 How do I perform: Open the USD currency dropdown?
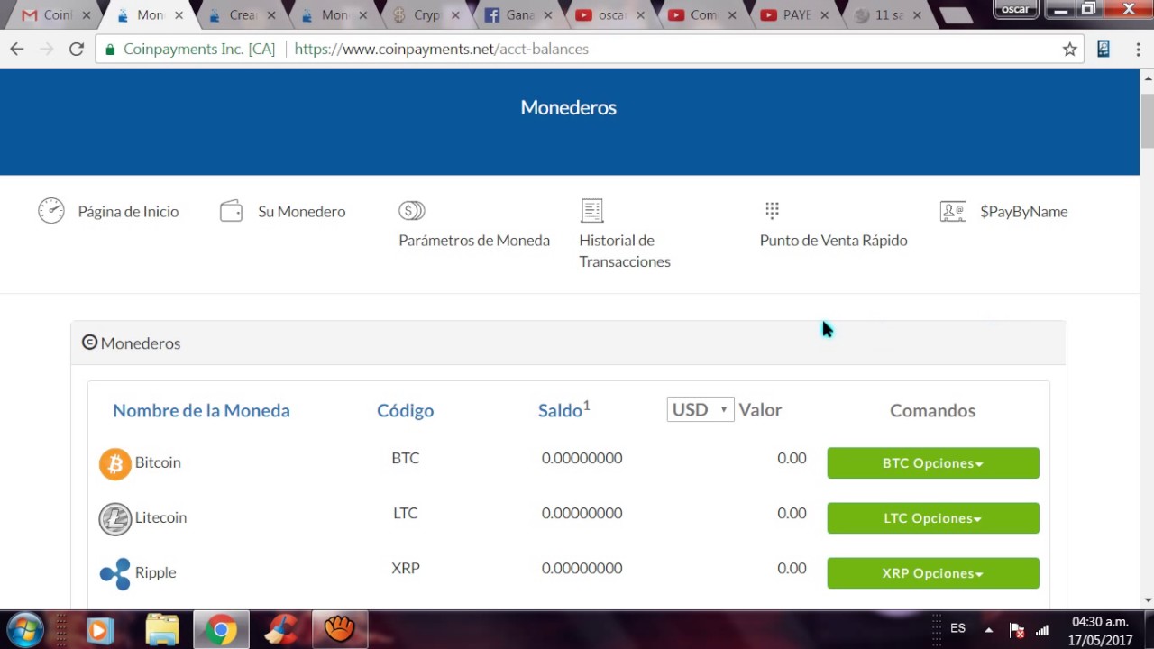pos(701,409)
